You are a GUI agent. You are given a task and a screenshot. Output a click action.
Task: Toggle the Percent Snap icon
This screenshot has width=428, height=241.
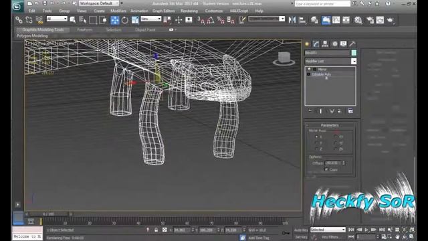(x=221, y=20)
